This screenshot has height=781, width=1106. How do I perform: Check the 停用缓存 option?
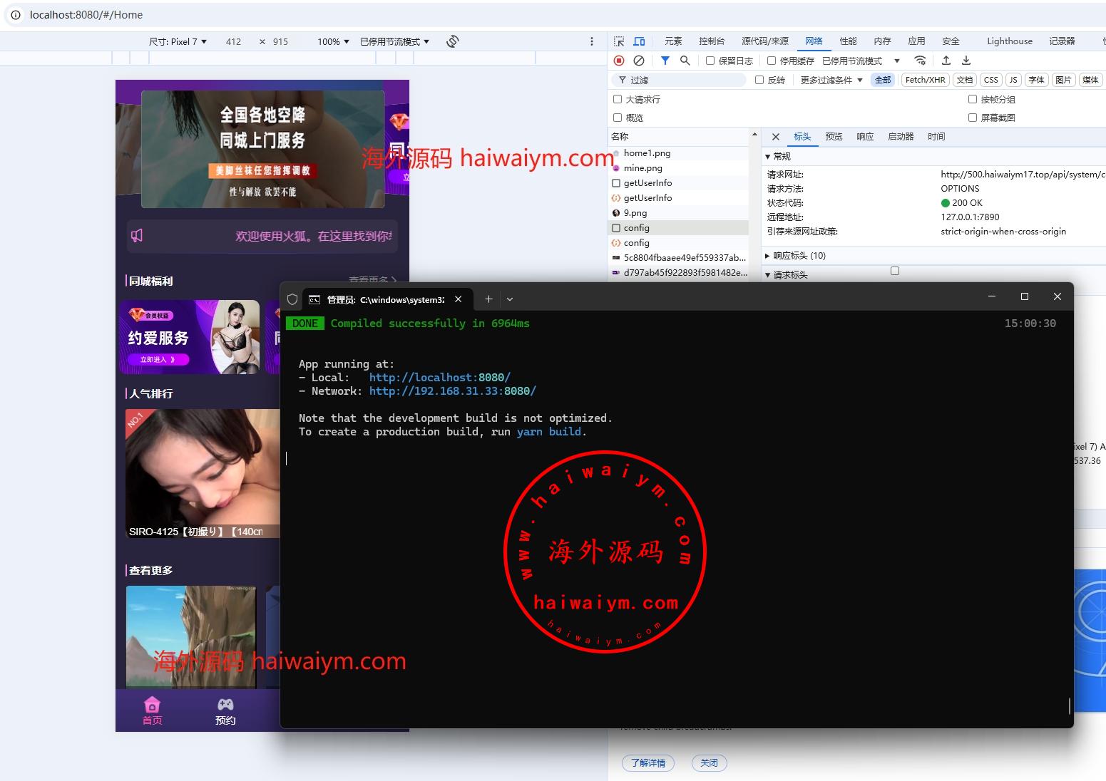click(x=772, y=61)
